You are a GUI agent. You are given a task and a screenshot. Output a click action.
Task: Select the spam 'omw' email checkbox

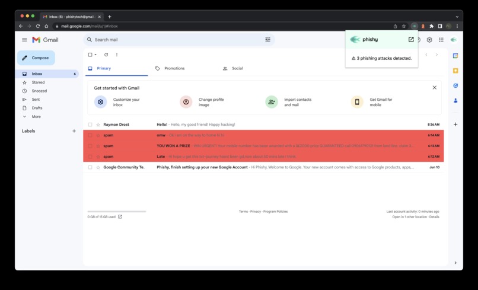(x=90, y=135)
